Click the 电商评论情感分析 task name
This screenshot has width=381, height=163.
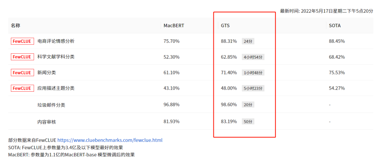click(56, 41)
